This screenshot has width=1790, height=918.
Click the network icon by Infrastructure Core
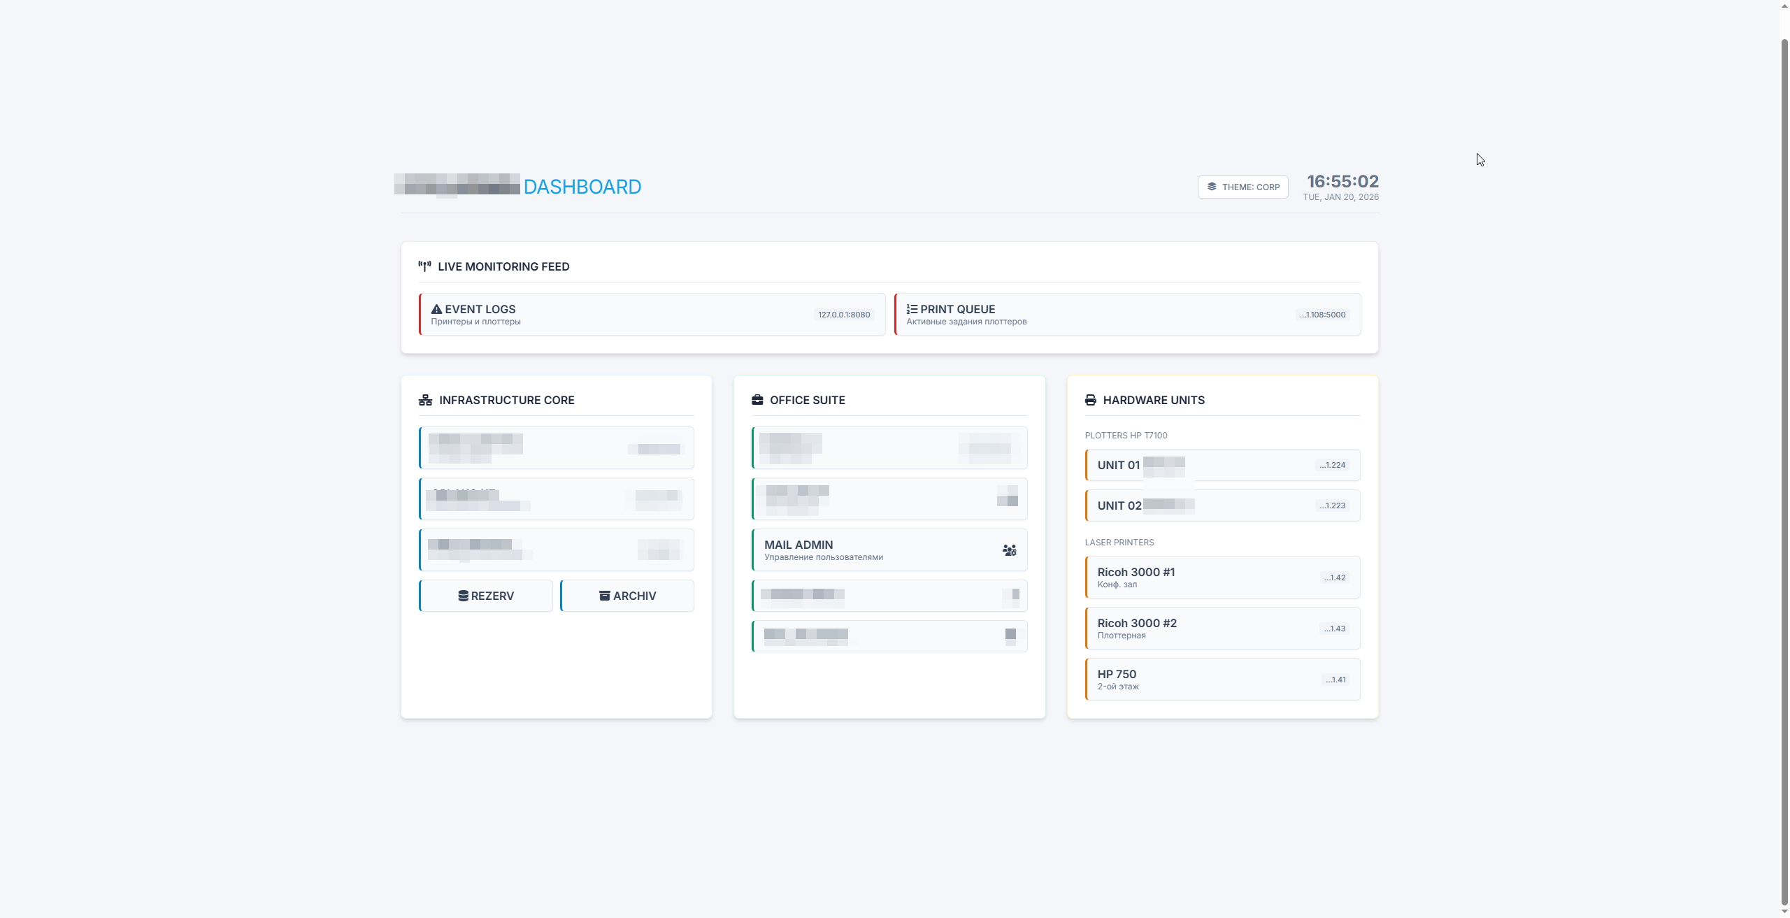tap(425, 400)
